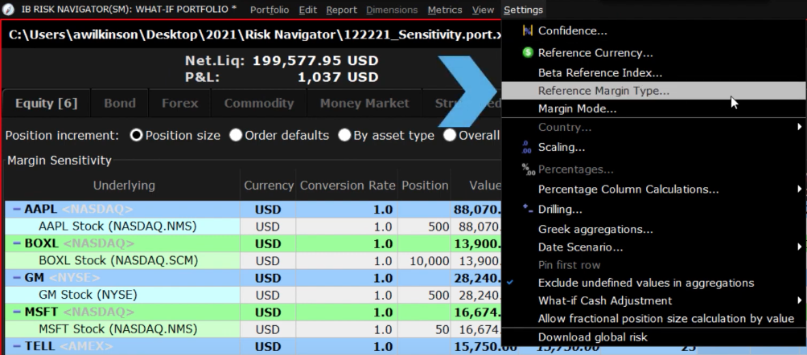Choose Reference Margin Type from Settings
The height and width of the screenshot is (355, 807).
point(603,91)
